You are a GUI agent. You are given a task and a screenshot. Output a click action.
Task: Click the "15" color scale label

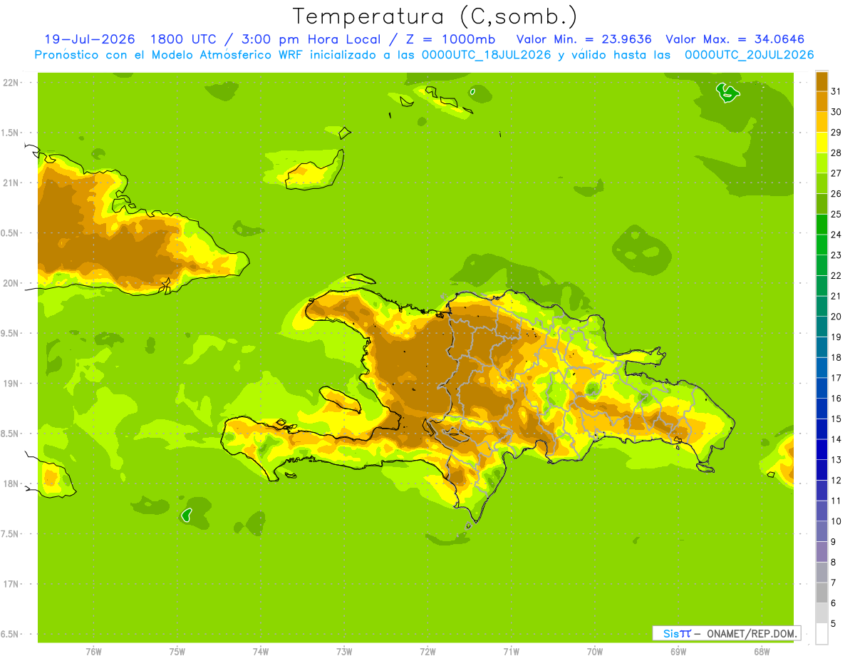836,419
